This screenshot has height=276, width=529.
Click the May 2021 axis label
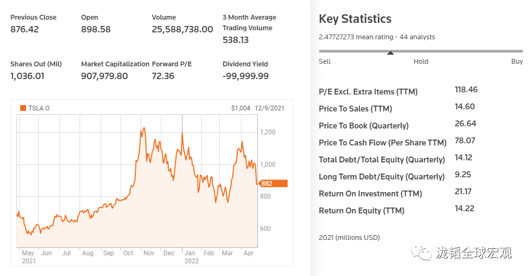pos(28,257)
